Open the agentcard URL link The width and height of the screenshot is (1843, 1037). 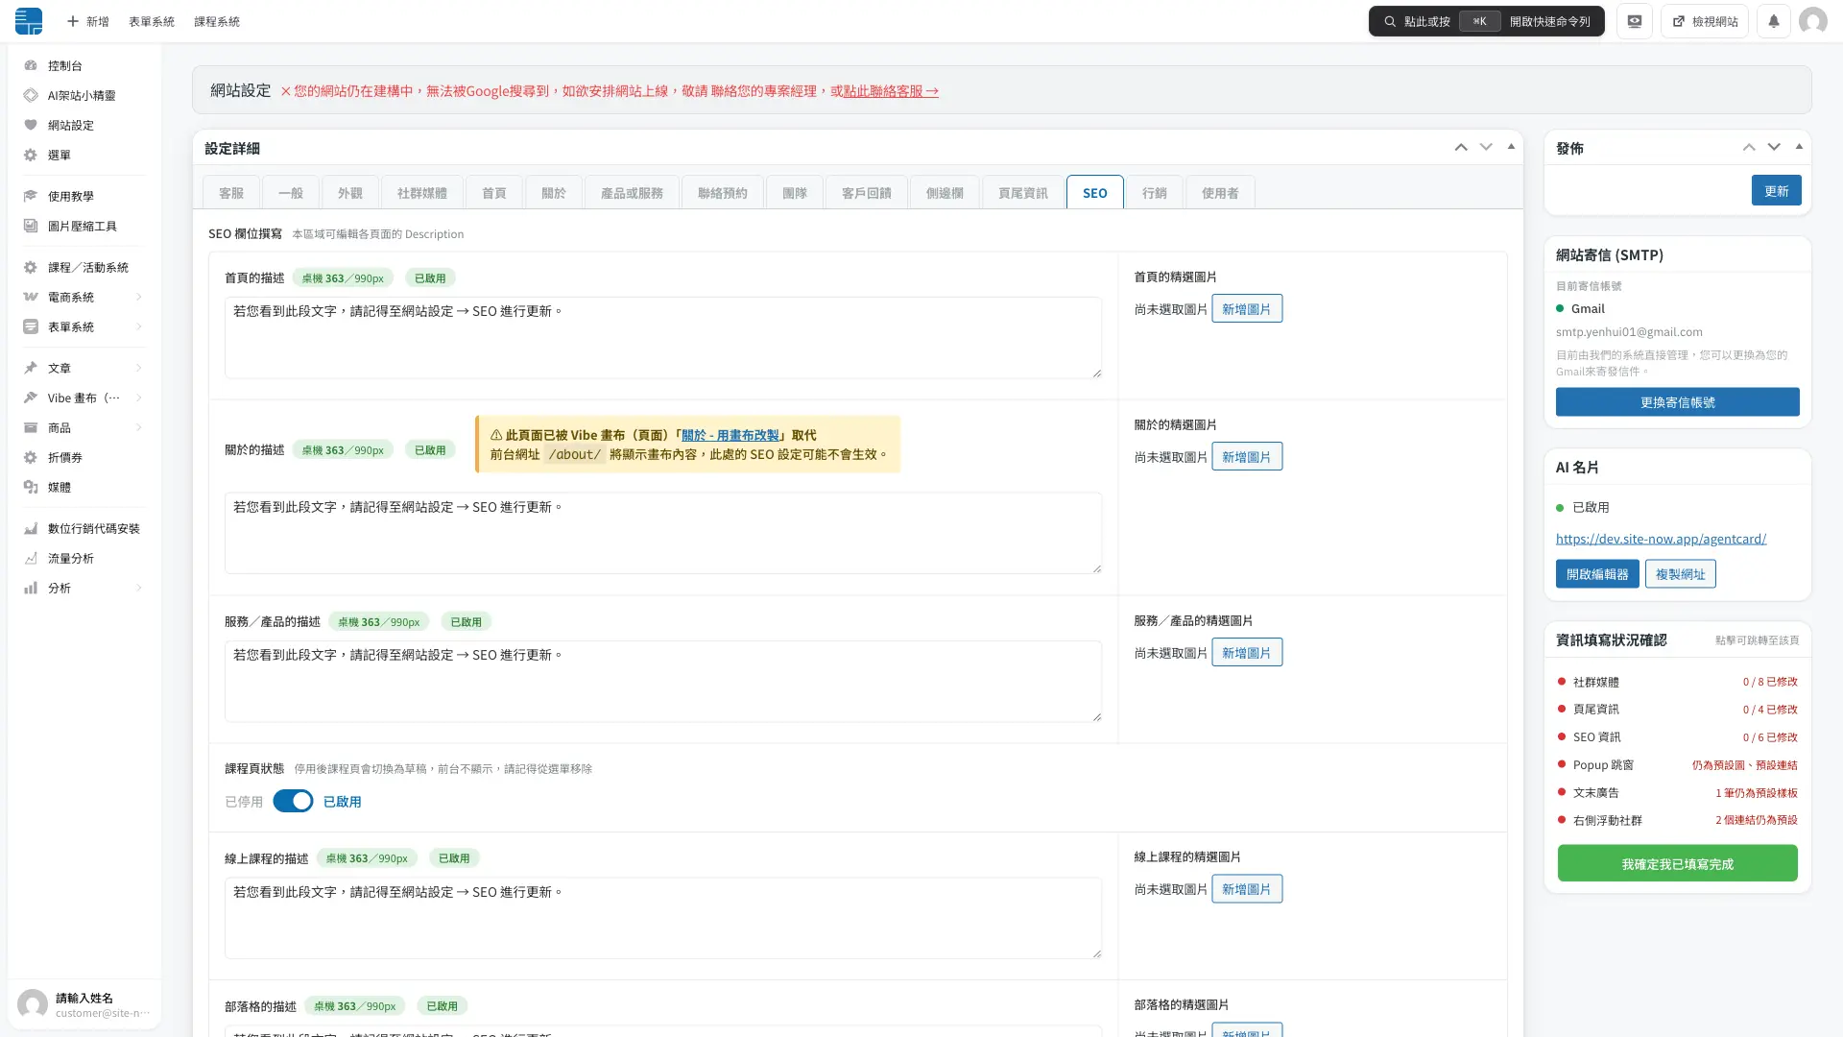coord(1661,539)
